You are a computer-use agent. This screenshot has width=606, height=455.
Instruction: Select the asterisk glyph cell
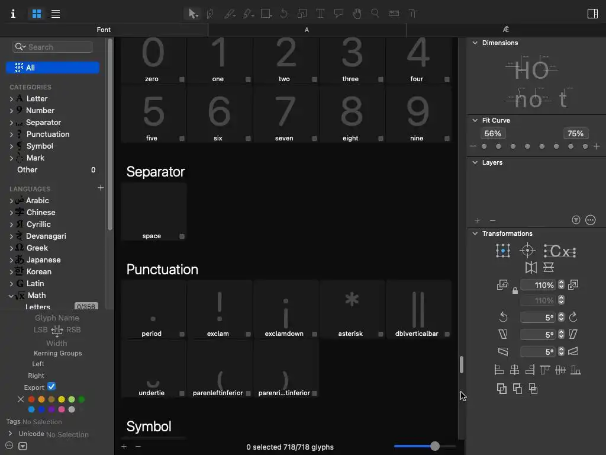pyautogui.click(x=352, y=309)
